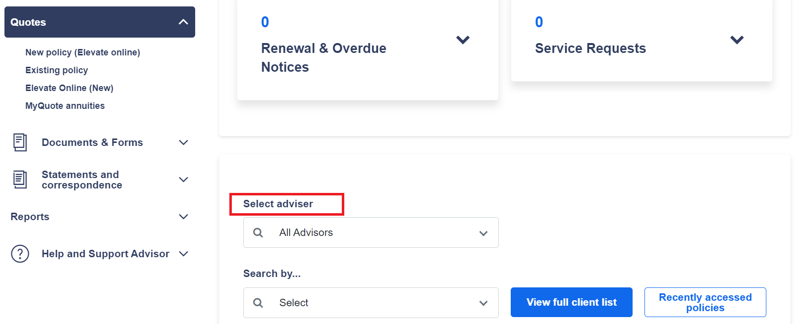Expand Statements and correspondence chevron
Image resolution: width=803 pixels, height=324 pixels.
pos(183,180)
